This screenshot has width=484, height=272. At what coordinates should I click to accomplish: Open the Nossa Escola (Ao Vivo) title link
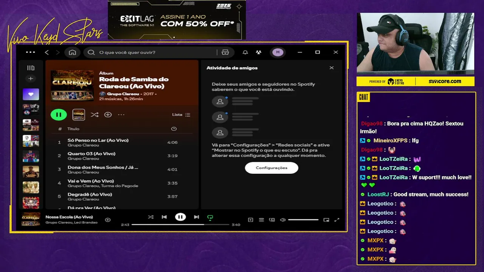click(69, 217)
